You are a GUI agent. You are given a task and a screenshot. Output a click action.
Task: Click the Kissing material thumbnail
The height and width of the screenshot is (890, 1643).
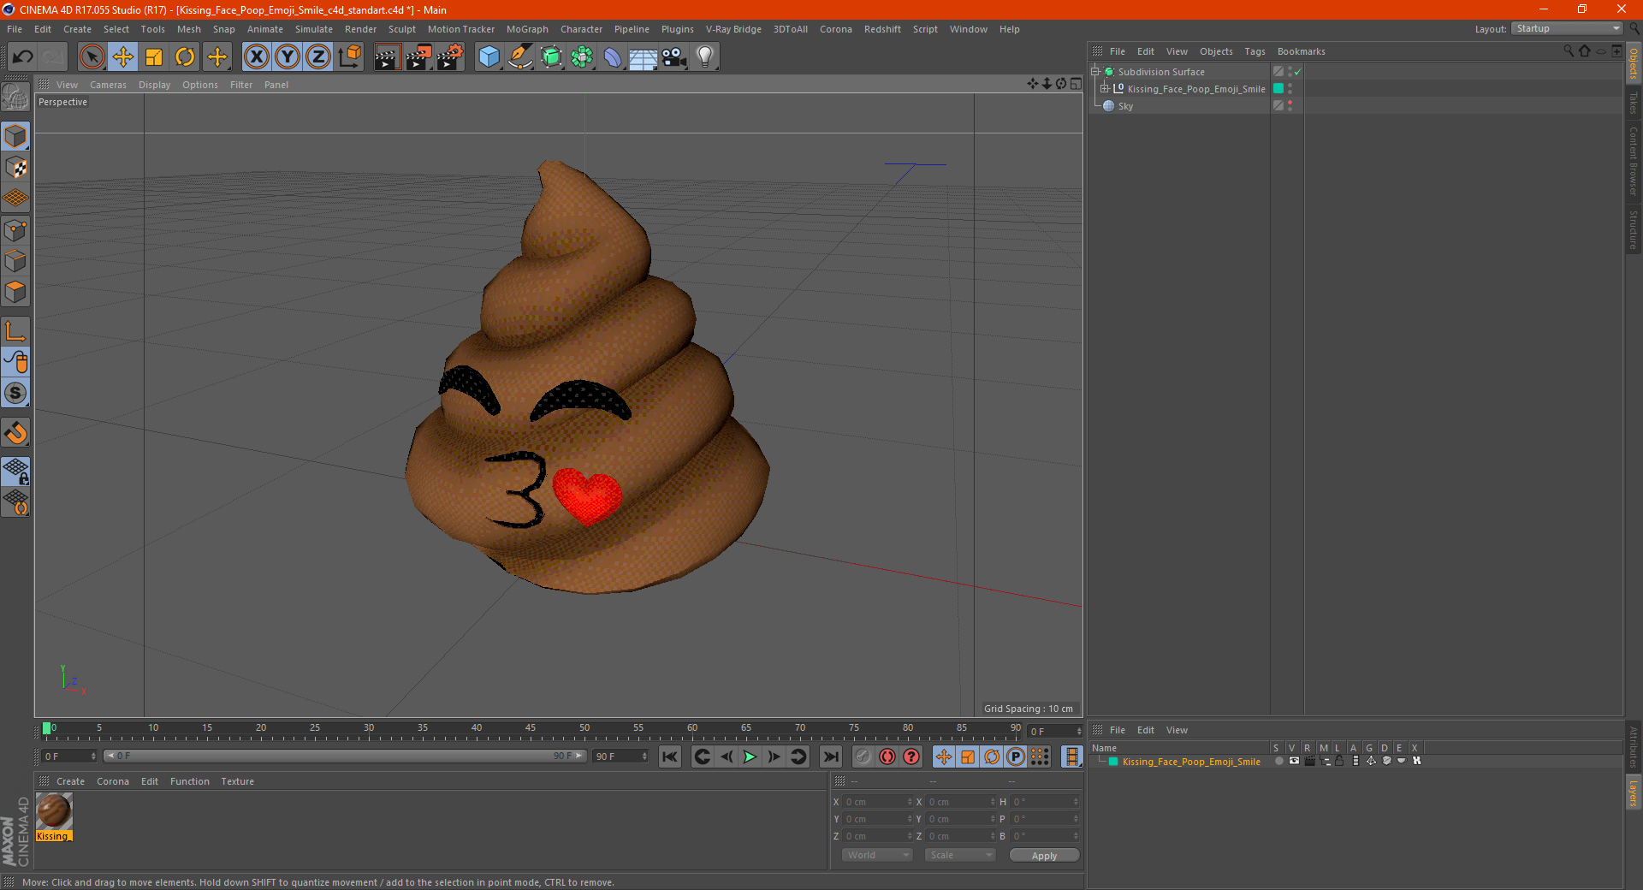[x=54, y=810]
